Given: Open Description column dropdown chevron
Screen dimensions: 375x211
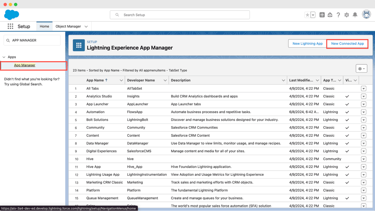Looking at the screenshot, I should coord(283,80).
